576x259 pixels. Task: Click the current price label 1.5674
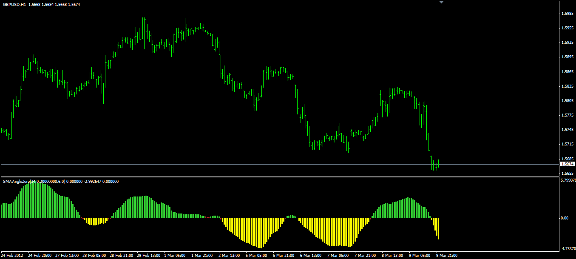pyautogui.click(x=567, y=164)
